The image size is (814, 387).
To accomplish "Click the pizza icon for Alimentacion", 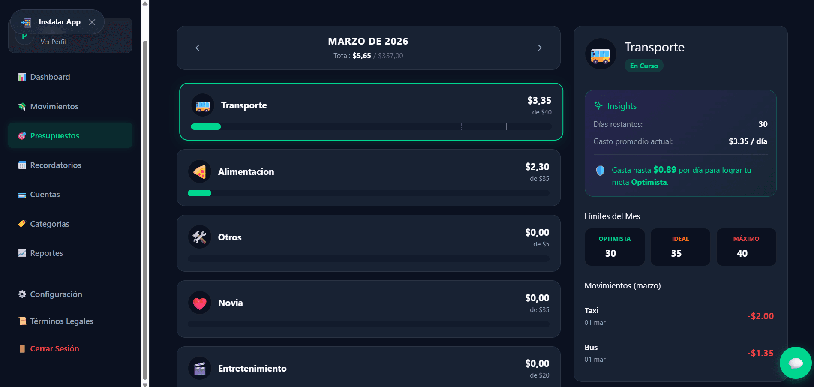I will [200, 172].
